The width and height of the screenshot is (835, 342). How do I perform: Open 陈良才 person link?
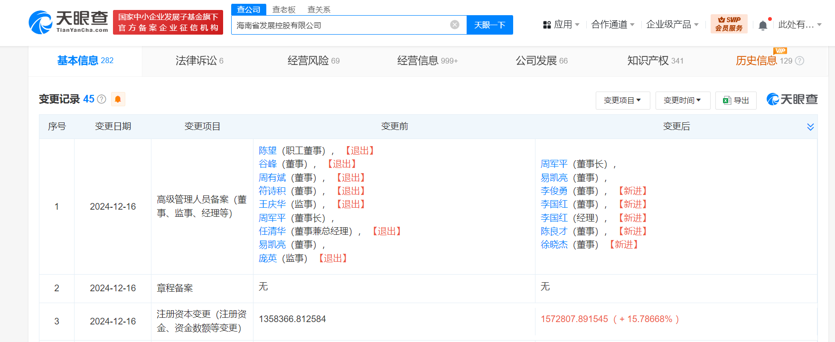coord(554,231)
